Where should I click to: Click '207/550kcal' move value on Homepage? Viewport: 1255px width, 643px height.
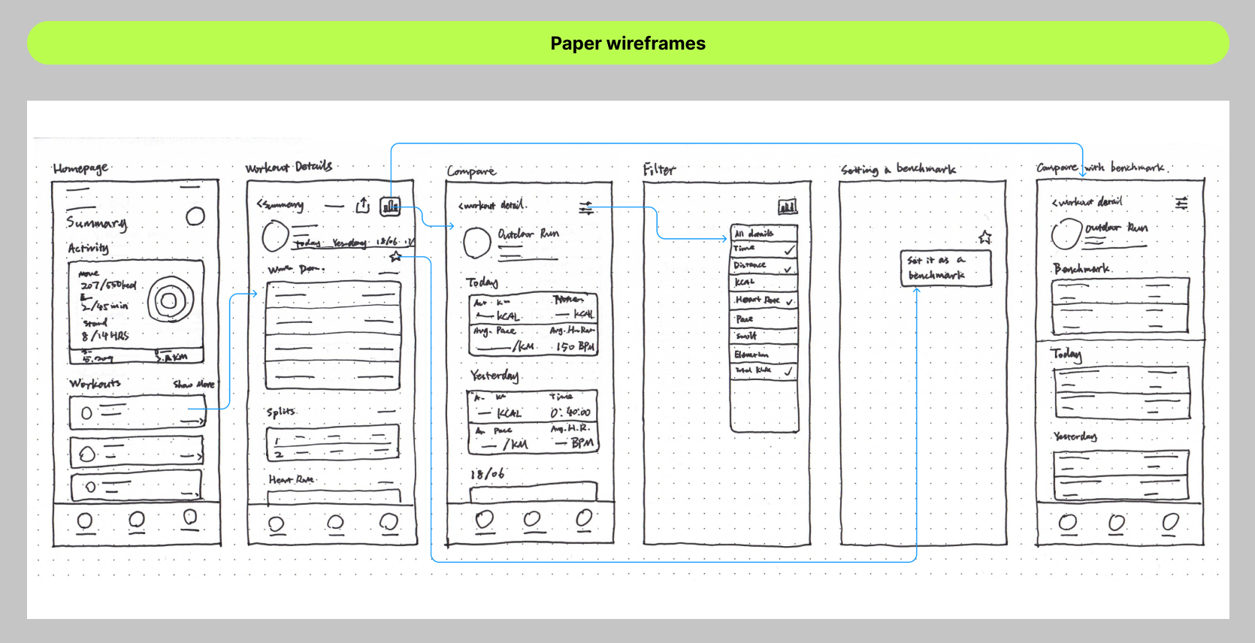108,285
